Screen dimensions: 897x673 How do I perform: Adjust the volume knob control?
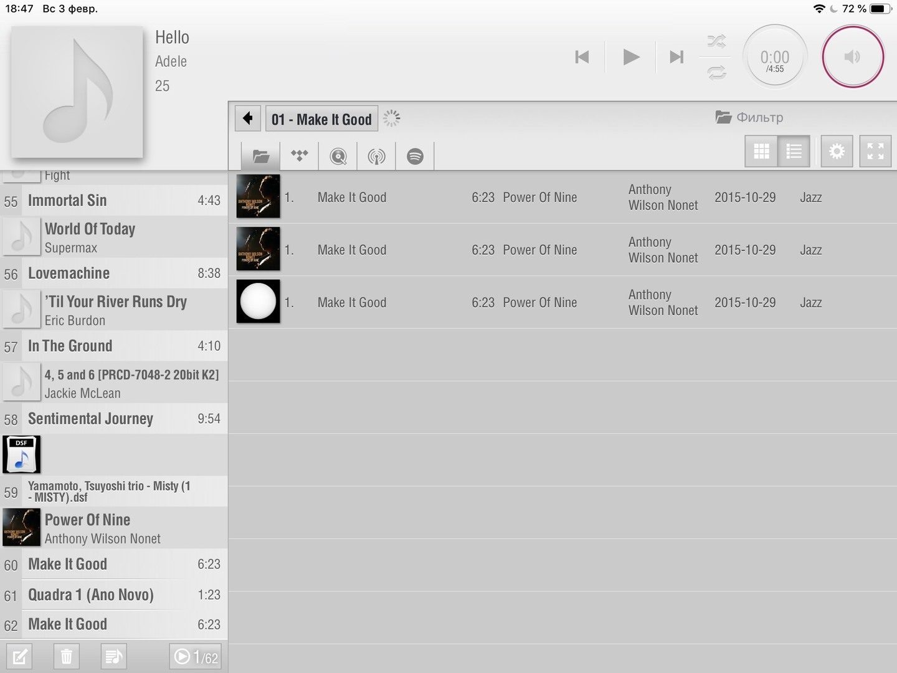[852, 57]
